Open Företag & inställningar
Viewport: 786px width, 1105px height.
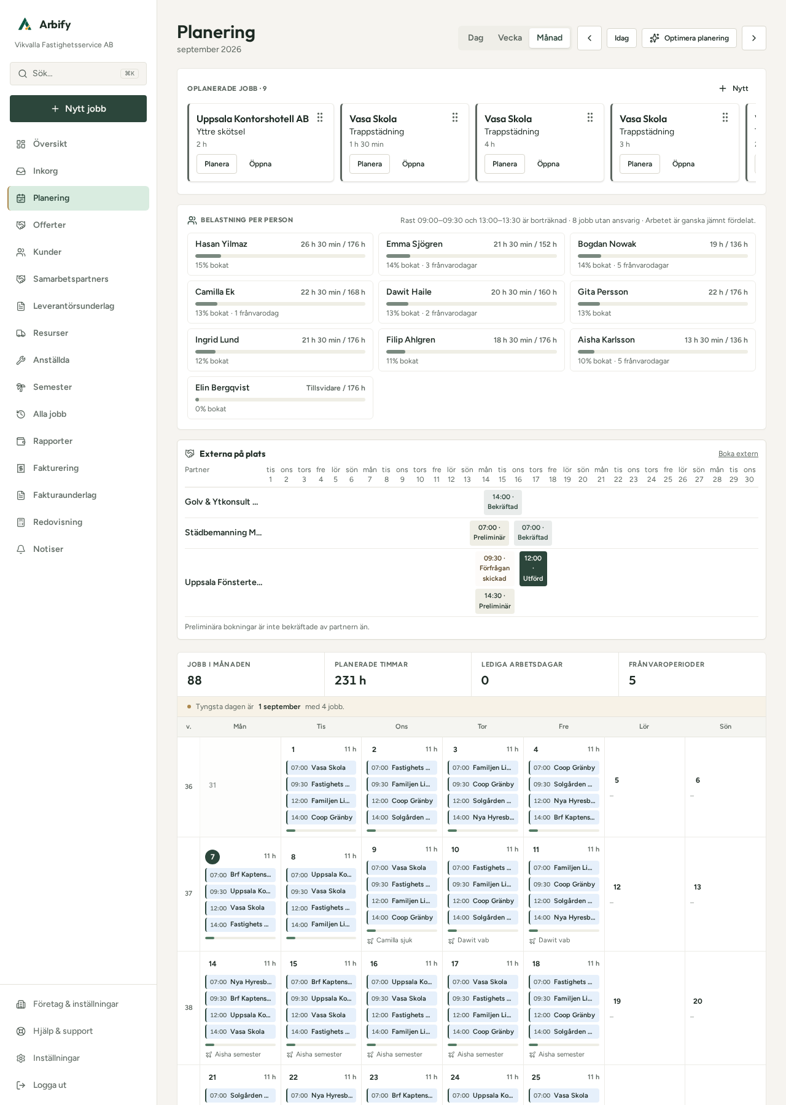(78, 1004)
